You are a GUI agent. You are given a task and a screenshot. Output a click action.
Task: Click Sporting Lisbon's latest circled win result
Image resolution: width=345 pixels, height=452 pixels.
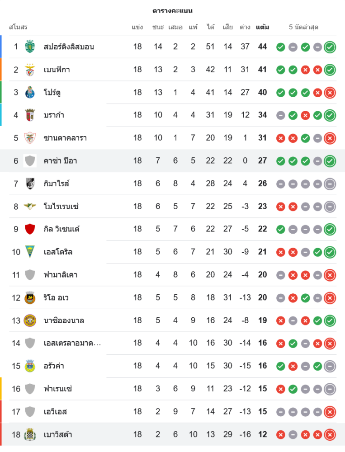pos(330,47)
